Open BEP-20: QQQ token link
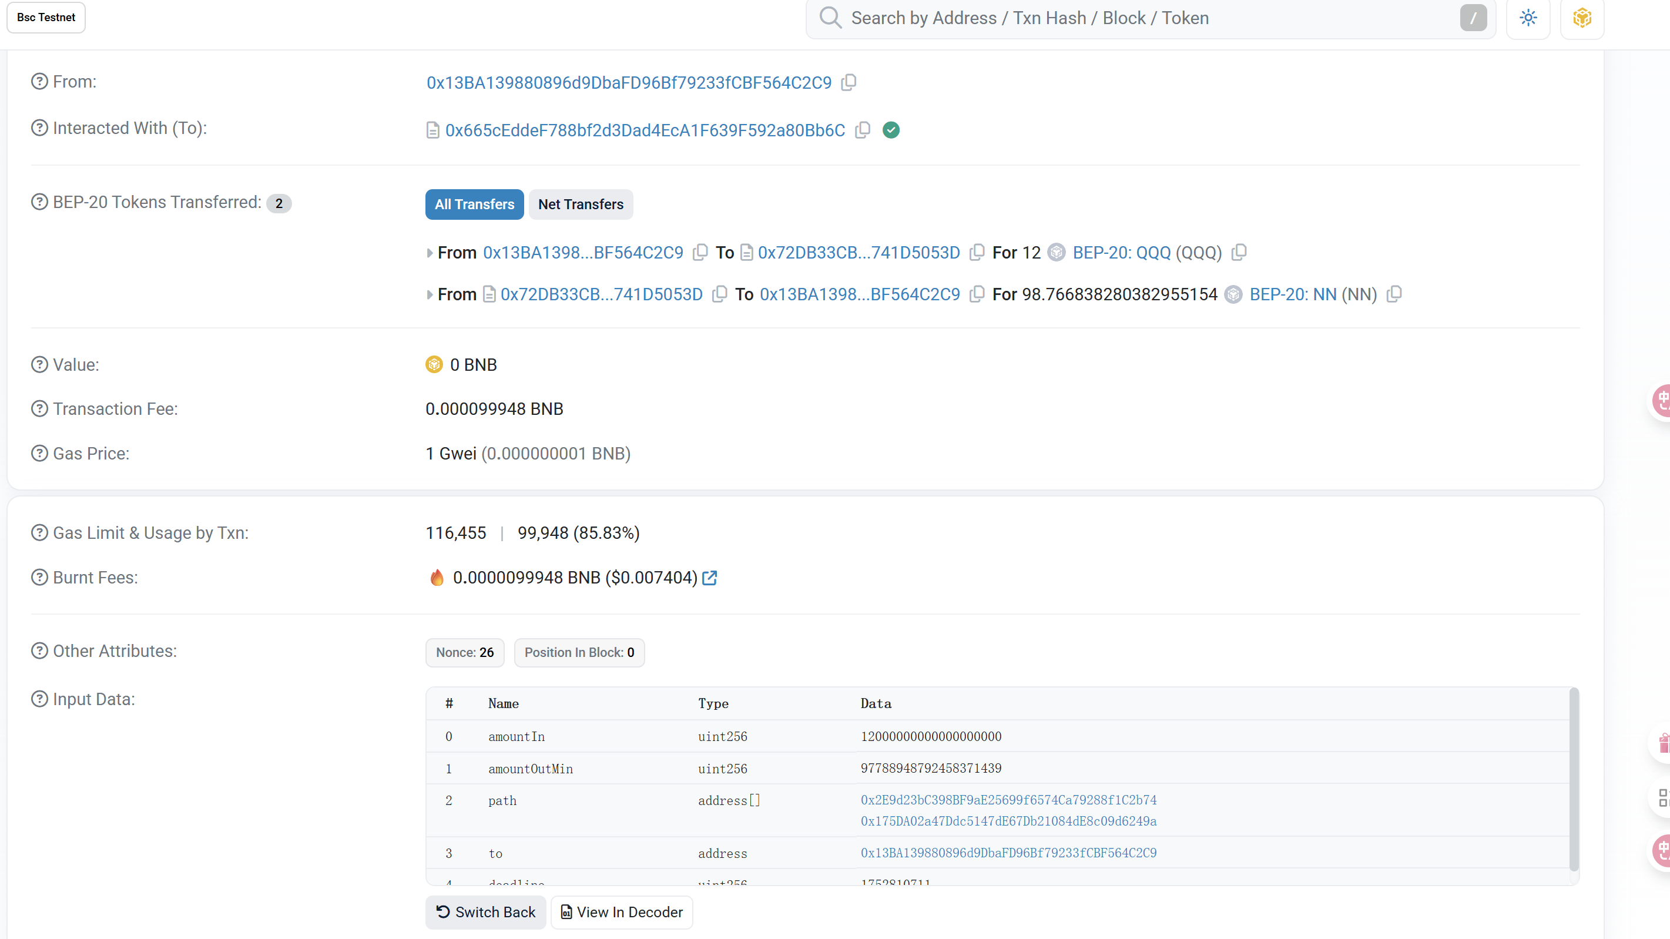This screenshot has height=939, width=1670. [x=1121, y=252]
